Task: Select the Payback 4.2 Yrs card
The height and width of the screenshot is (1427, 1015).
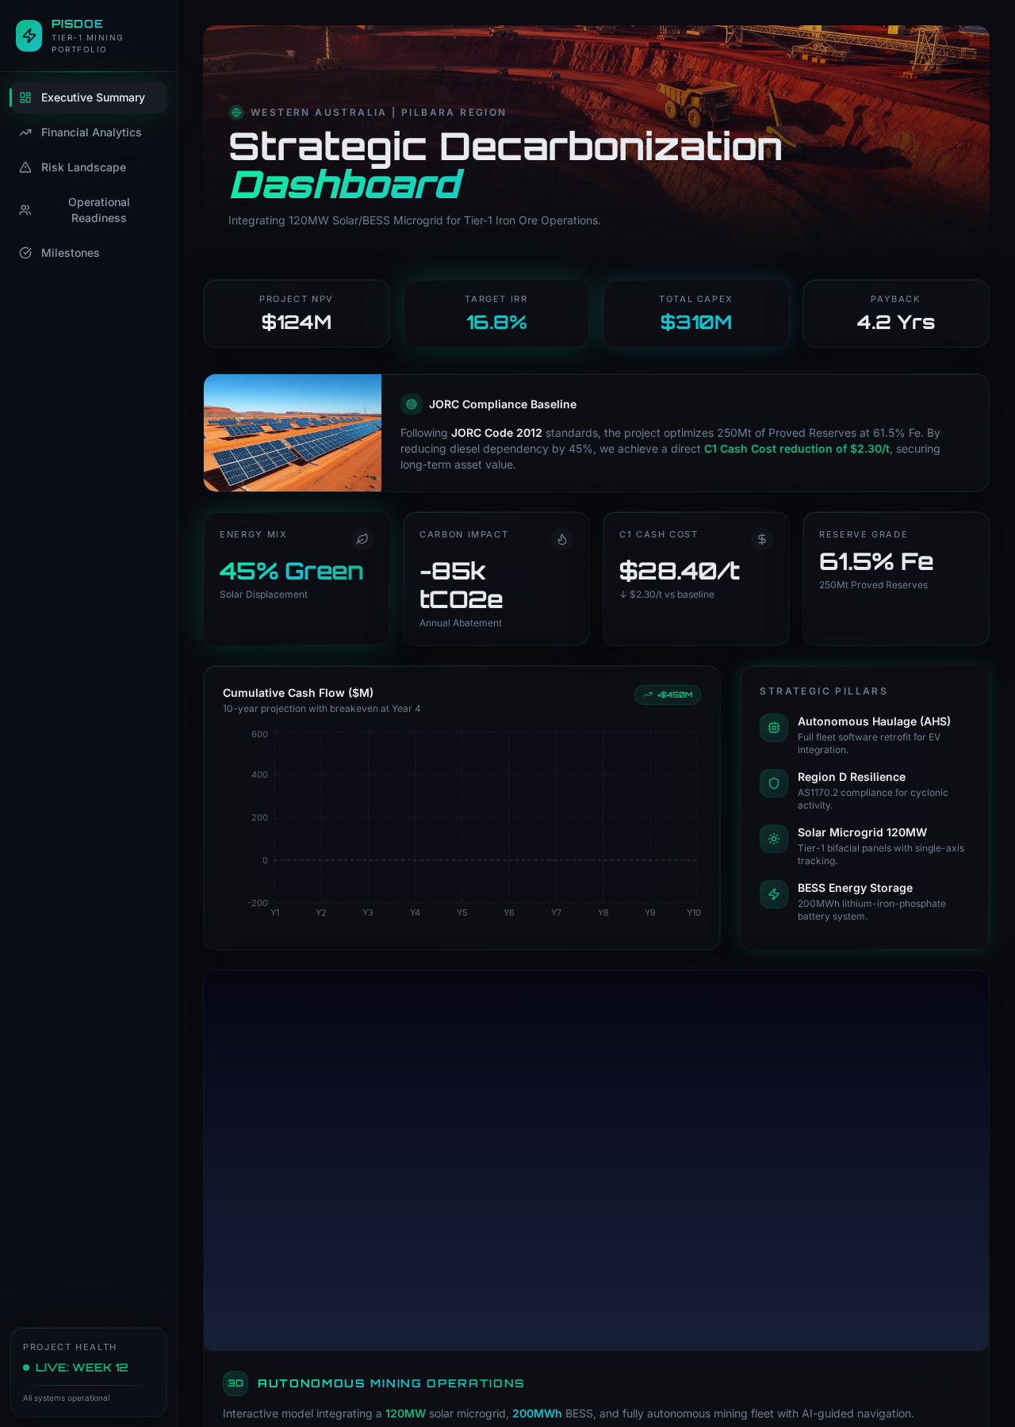Action: (x=896, y=313)
